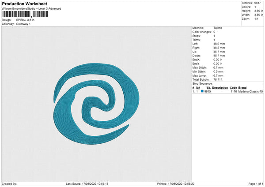Click the "Stop Sequence:" heading
This screenshot has height=187, width=265.
point(202,84)
